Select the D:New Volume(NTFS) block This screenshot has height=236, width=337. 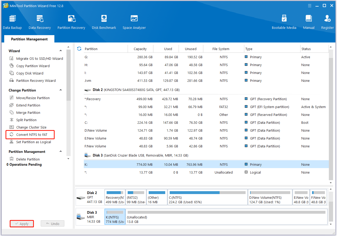[x=270, y=197]
